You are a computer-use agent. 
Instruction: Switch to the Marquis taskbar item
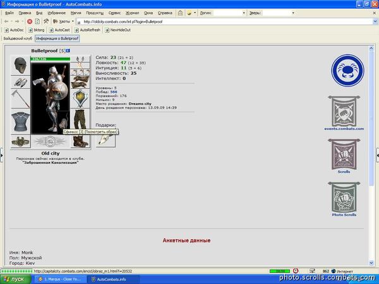61,279
